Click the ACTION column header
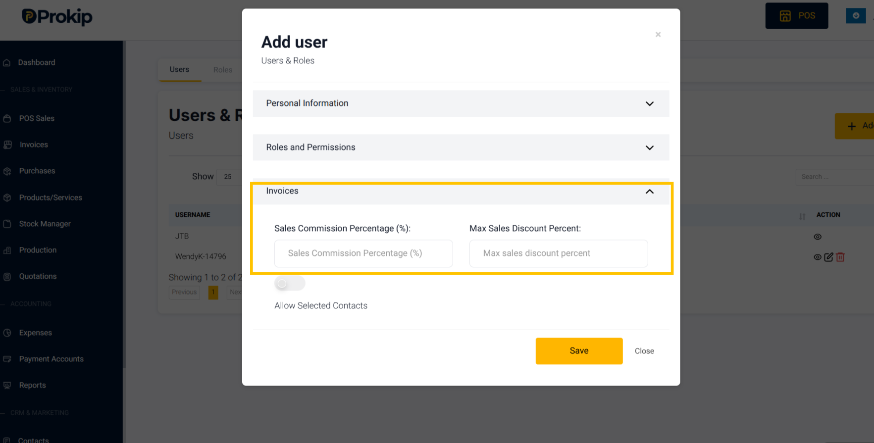Viewport: 874px width, 443px height. pyautogui.click(x=828, y=215)
